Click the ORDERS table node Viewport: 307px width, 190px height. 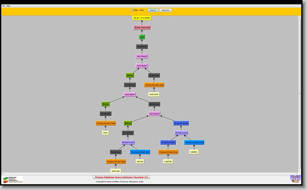point(194,152)
